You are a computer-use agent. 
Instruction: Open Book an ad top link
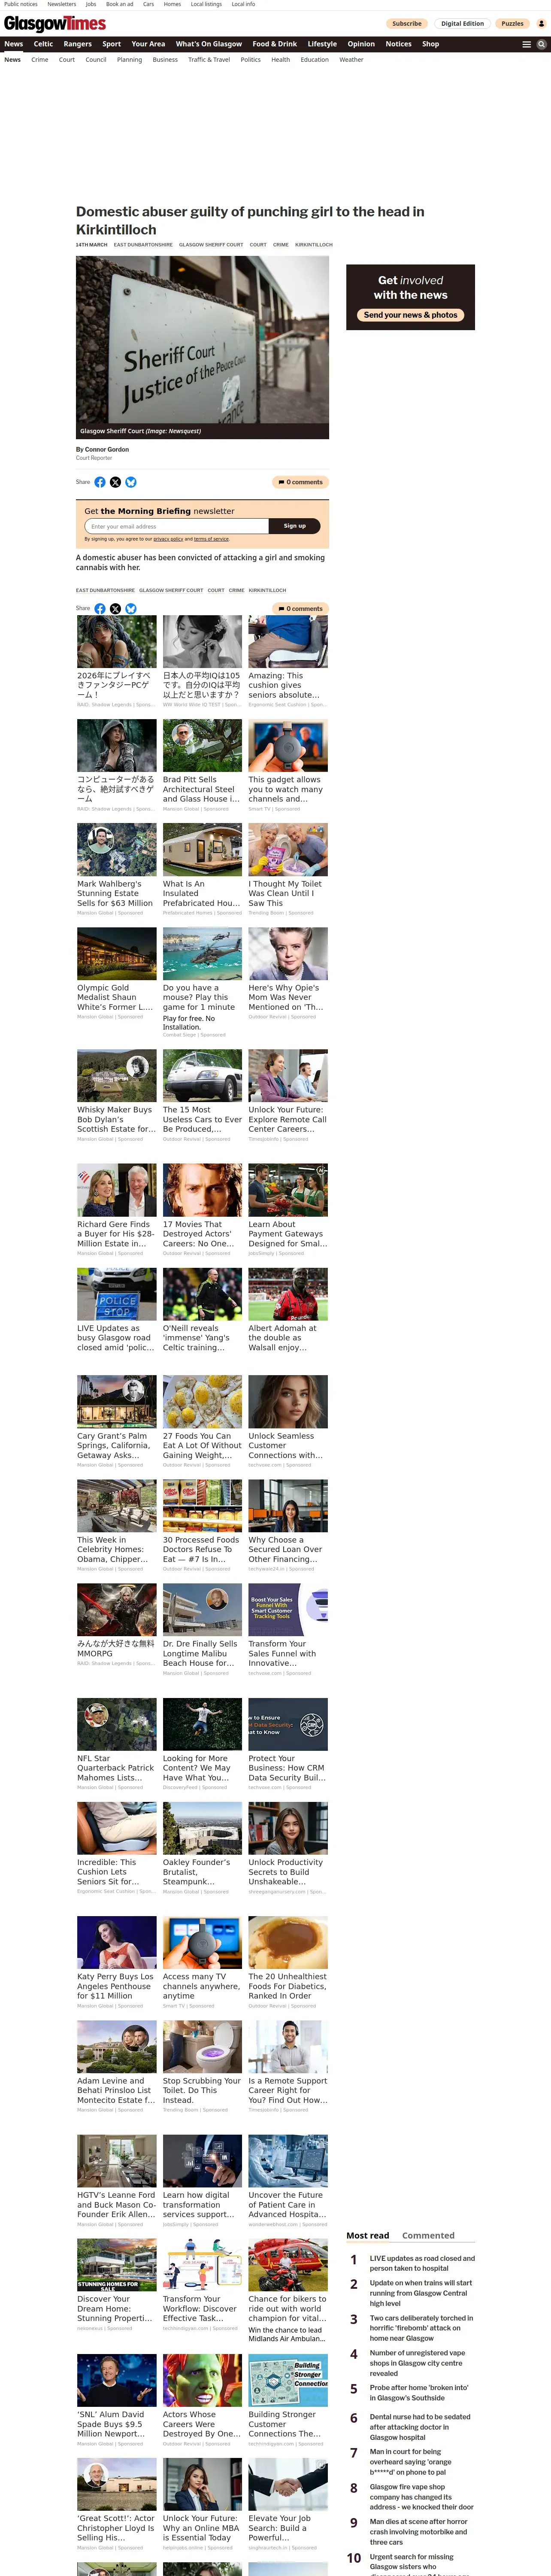(120, 4)
